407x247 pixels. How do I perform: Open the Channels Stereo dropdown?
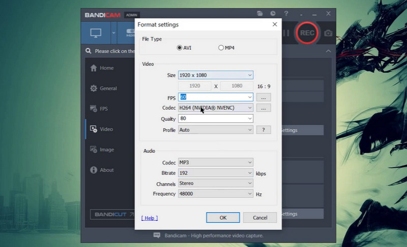pyautogui.click(x=216, y=183)
